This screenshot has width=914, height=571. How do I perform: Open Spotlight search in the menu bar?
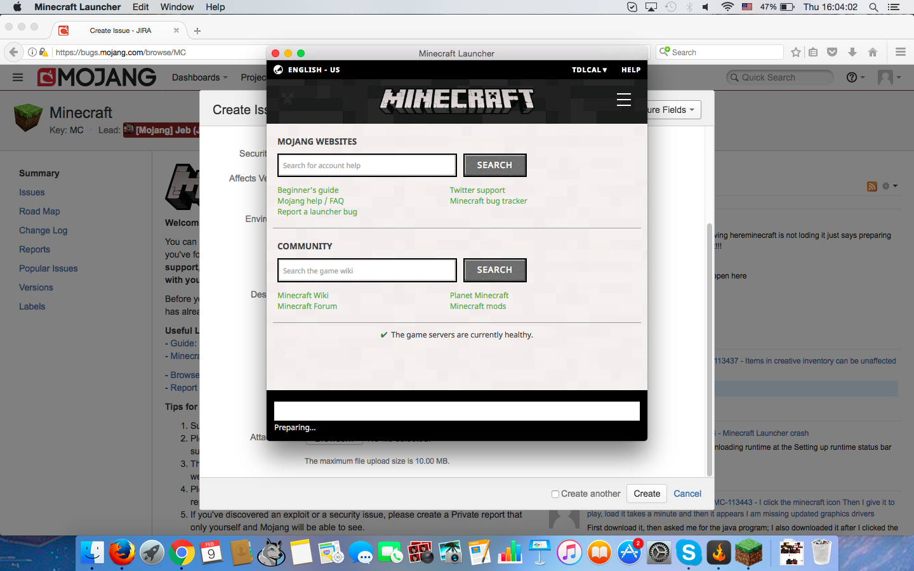(x=873, y=7)
